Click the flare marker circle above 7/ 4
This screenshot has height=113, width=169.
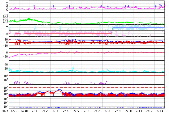click(x=69, y=6)
